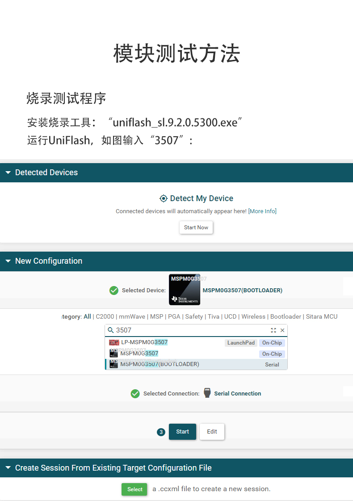Viewport: 353px width, 501px height.
Task: Filter by Bootloader category
Action: click(286, 316)
